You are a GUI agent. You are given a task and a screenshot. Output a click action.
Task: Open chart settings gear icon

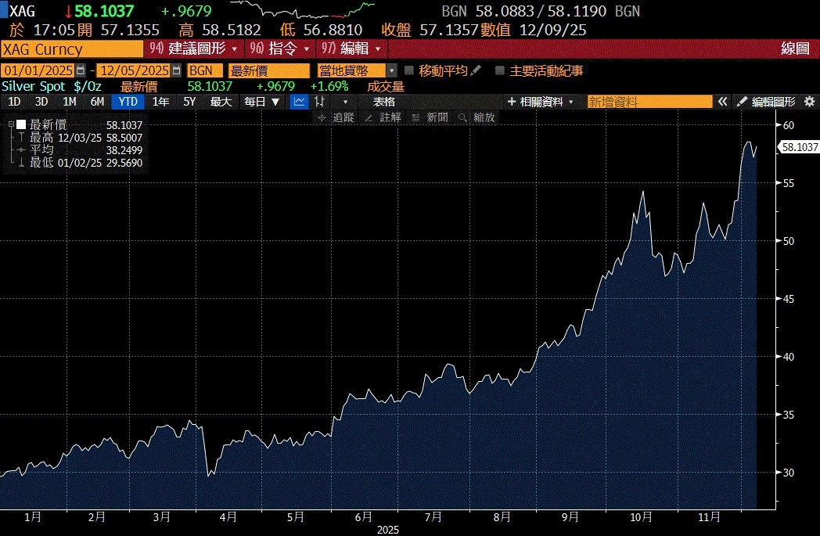coord(809,102)
